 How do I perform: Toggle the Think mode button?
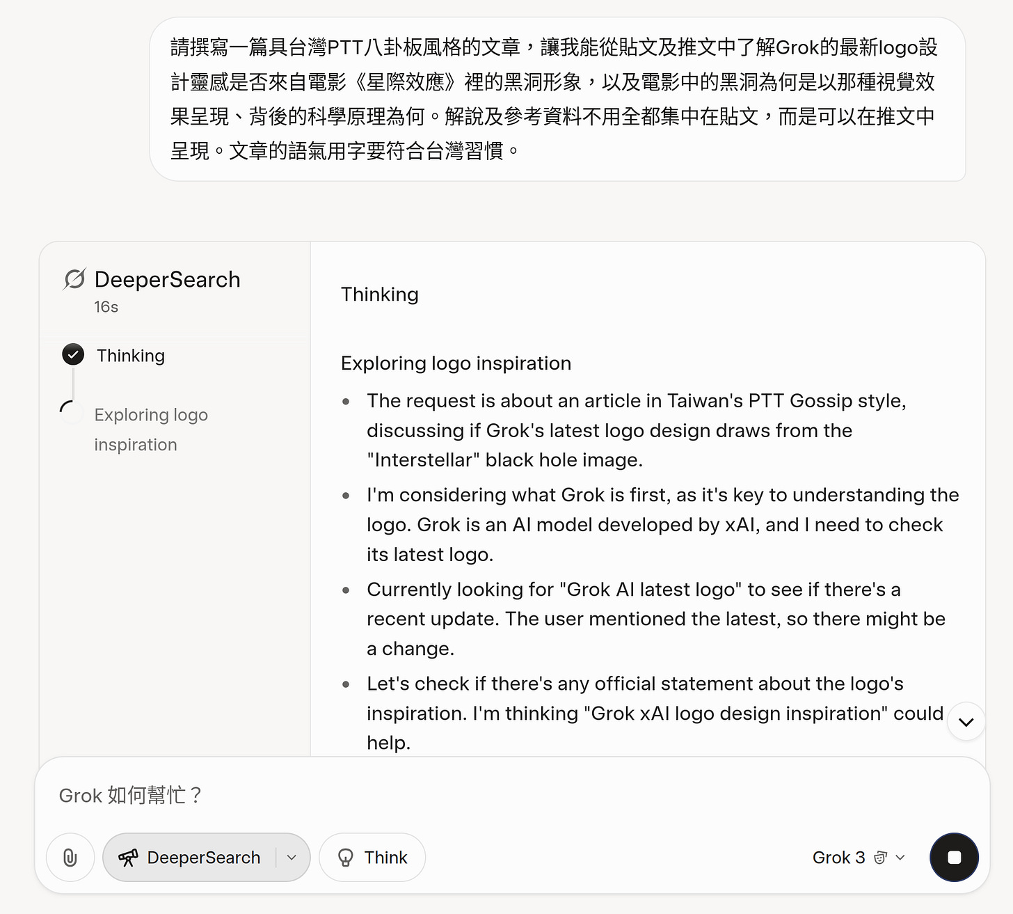tap(372, 858)
